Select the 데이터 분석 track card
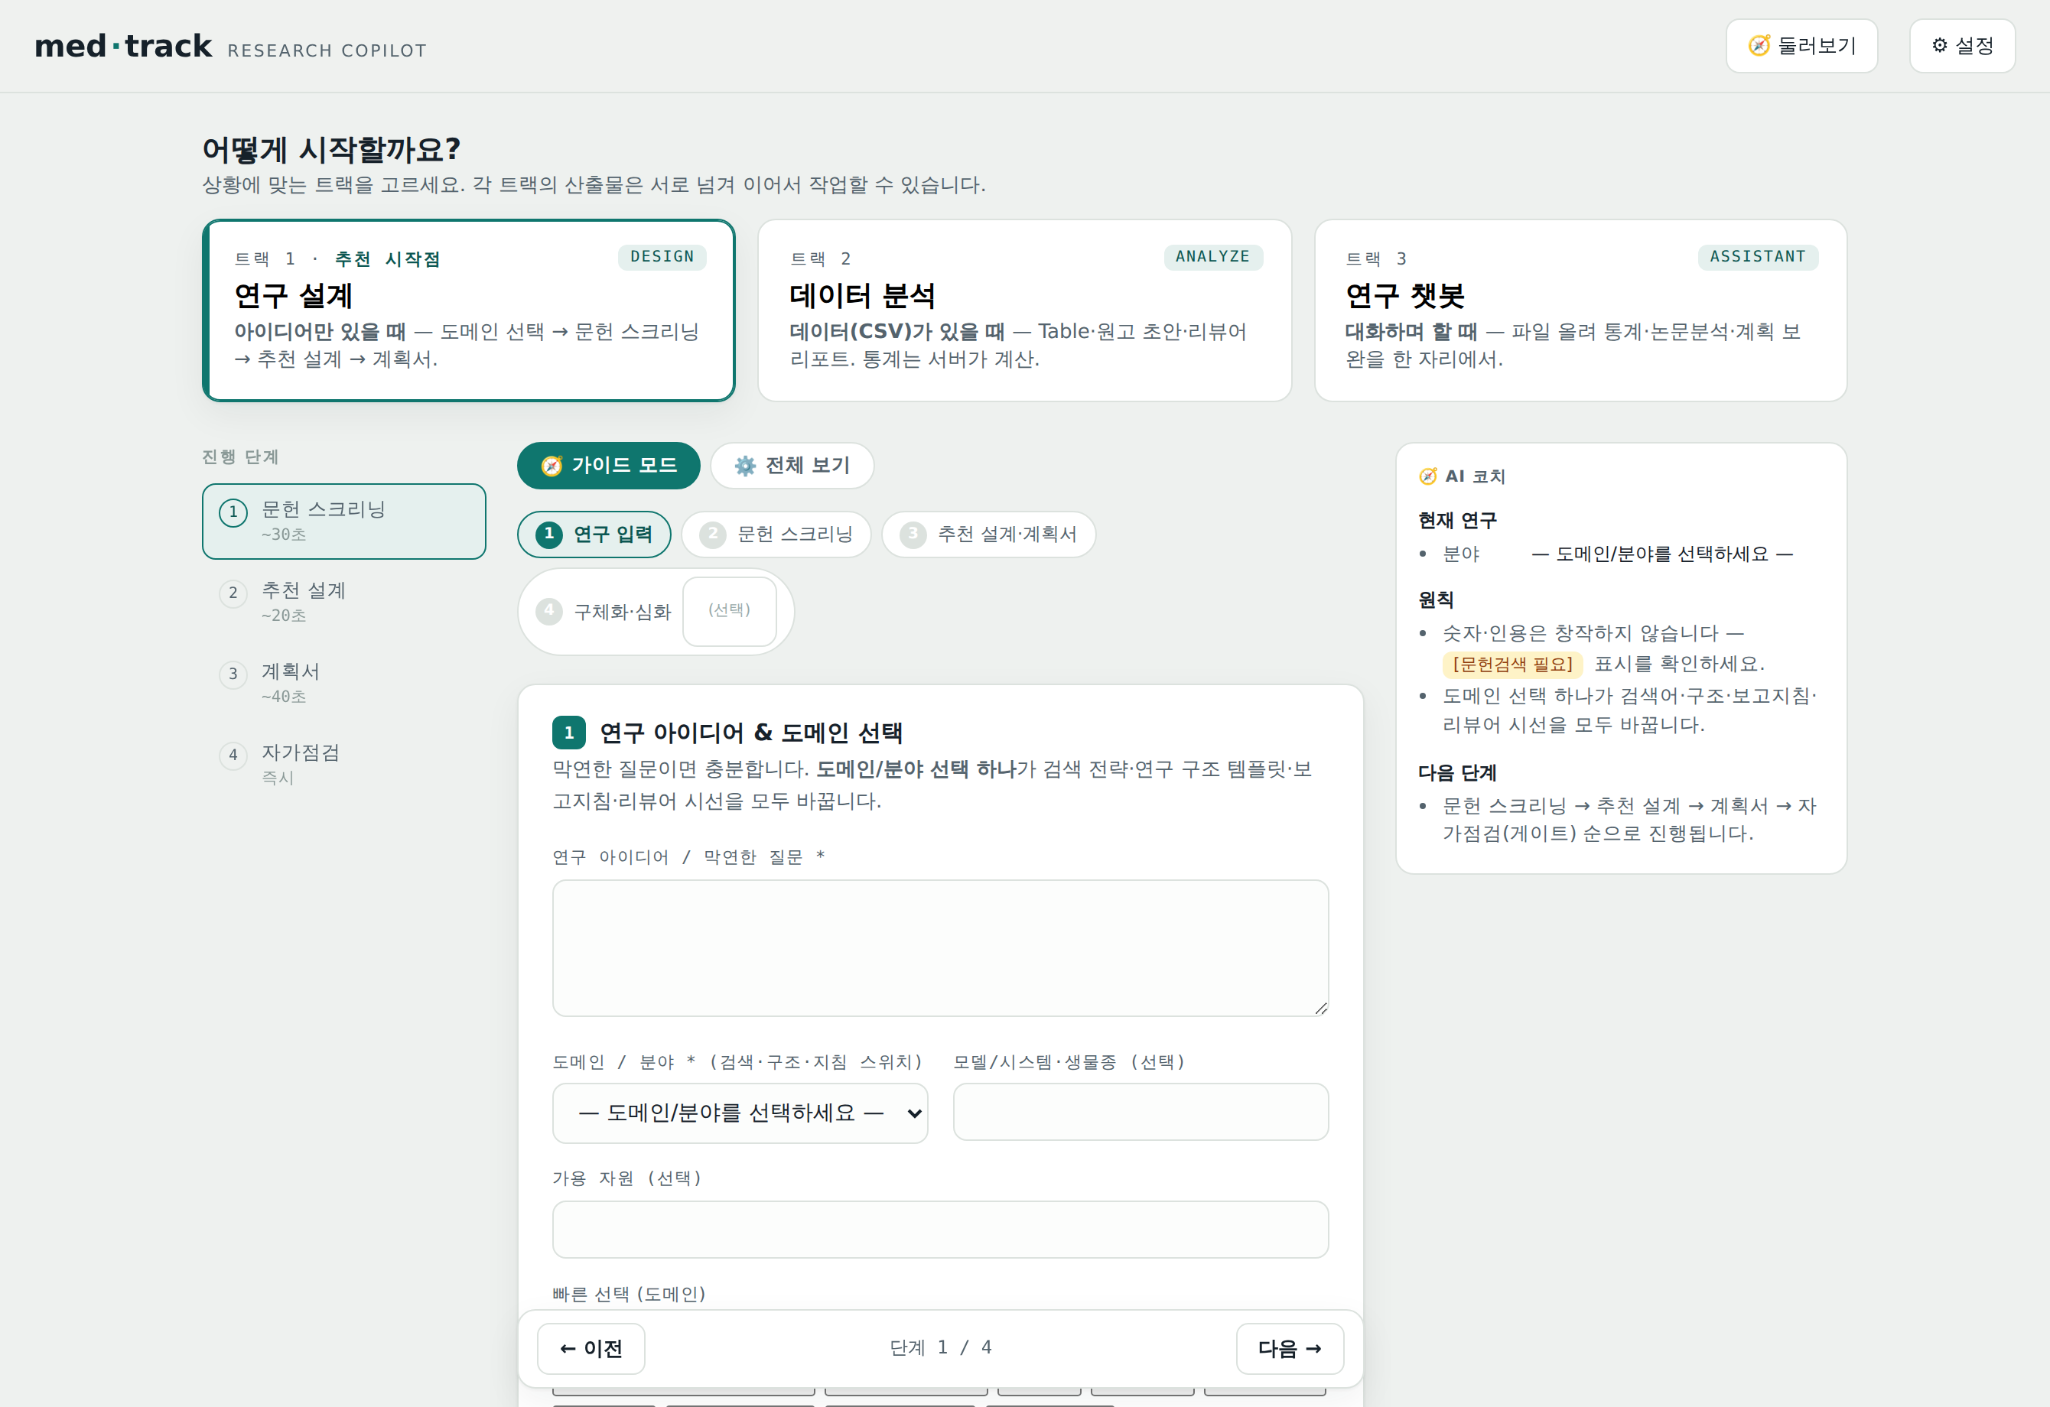The height and width of the screenshot is (1407, 2050). click(1024, 310)
